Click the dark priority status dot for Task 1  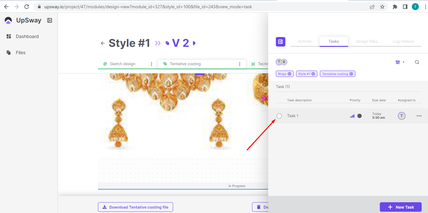pyautogui.click(x=360, y=116)
